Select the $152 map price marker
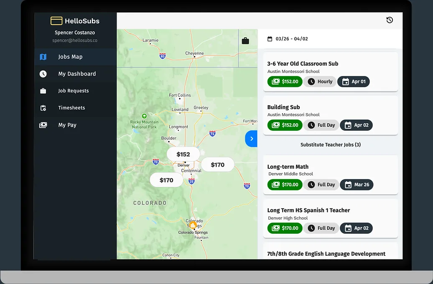433x284 pixels. (x=183, y=154)
